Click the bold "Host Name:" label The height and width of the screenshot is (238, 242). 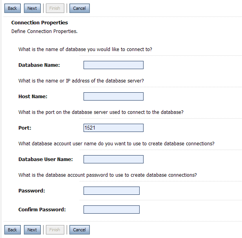pyautogui.click(x=33, y=97)
